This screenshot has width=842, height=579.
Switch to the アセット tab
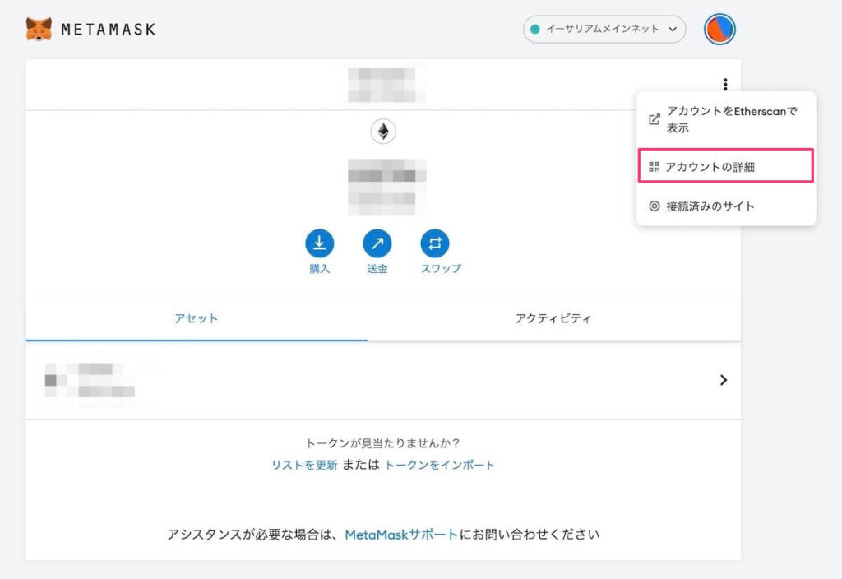197,318
